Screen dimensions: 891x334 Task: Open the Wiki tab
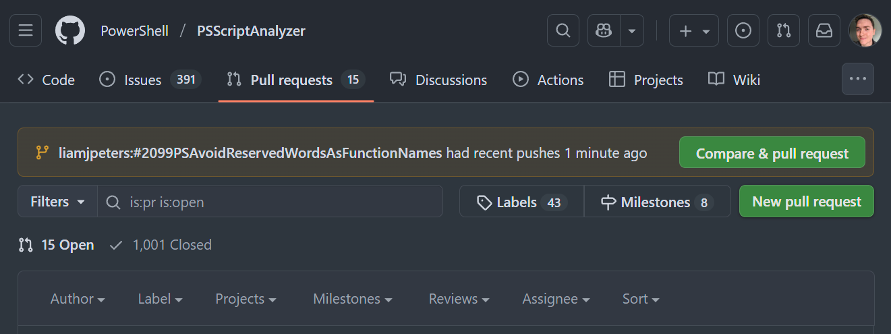point(734,80)
